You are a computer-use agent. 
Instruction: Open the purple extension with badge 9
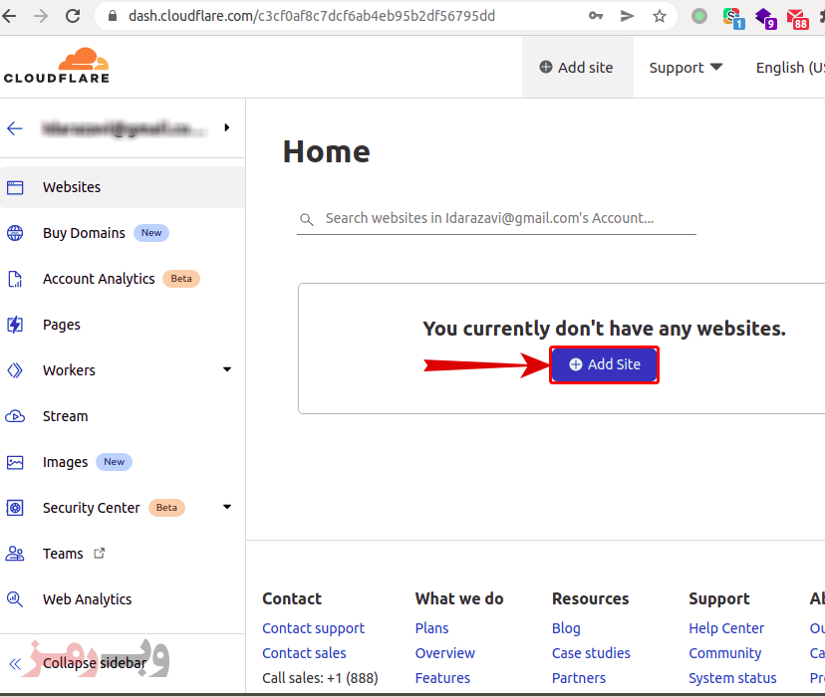[x=765, y=18]
